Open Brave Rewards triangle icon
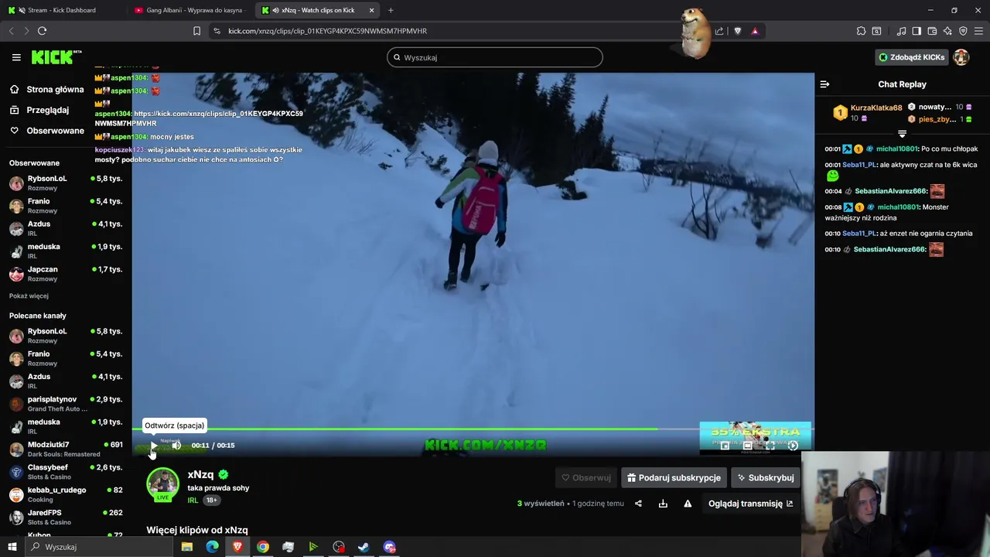Image resolution: width=990 pixels, height=557 pixels. tap(755, 31)
